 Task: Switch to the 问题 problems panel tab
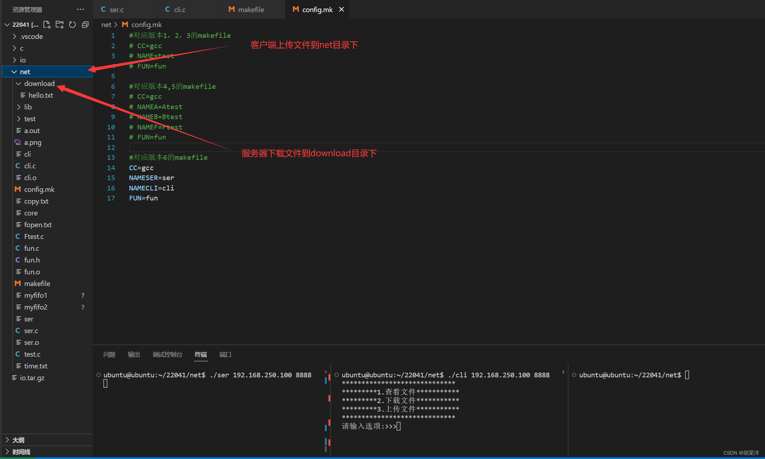pos(109,355)
